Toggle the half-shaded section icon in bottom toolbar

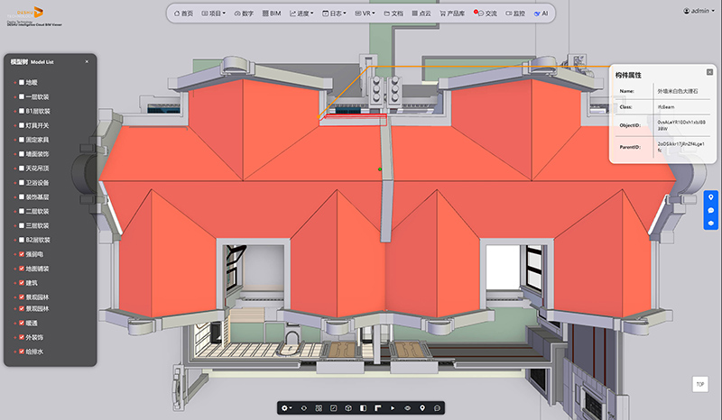pyautogui.click(x=364, y=408)
